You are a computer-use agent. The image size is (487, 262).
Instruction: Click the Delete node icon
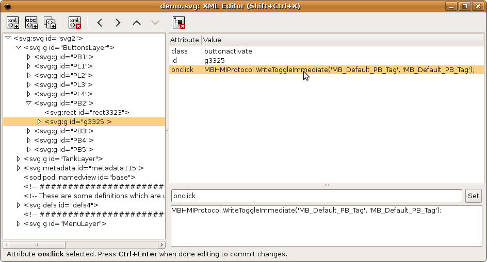click(x=74, y=23)
